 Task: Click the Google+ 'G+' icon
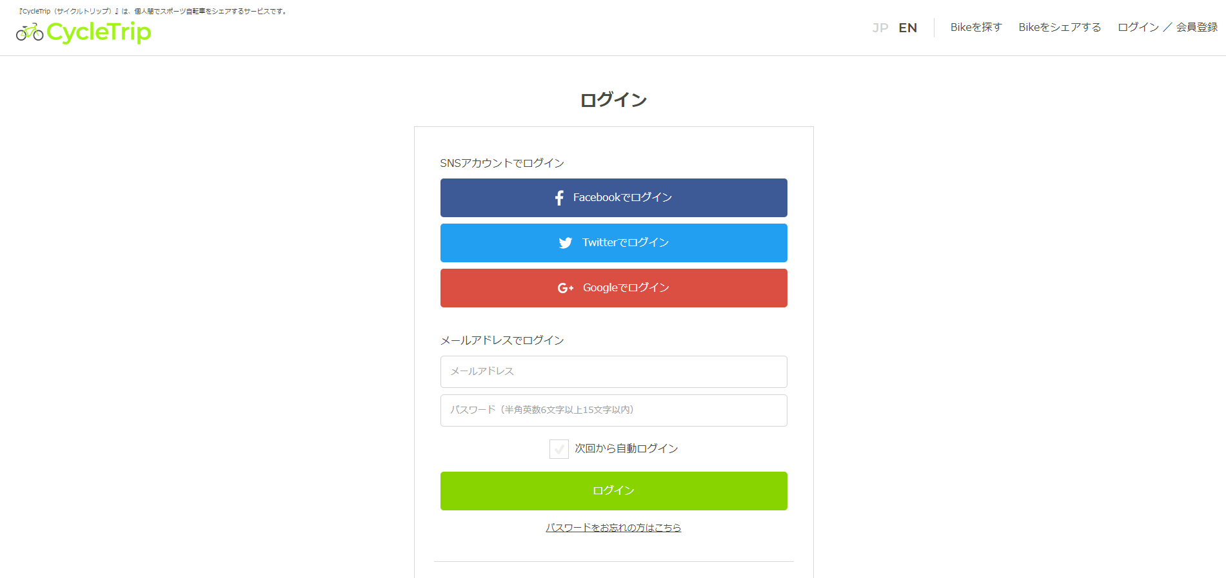click(566, 288)
